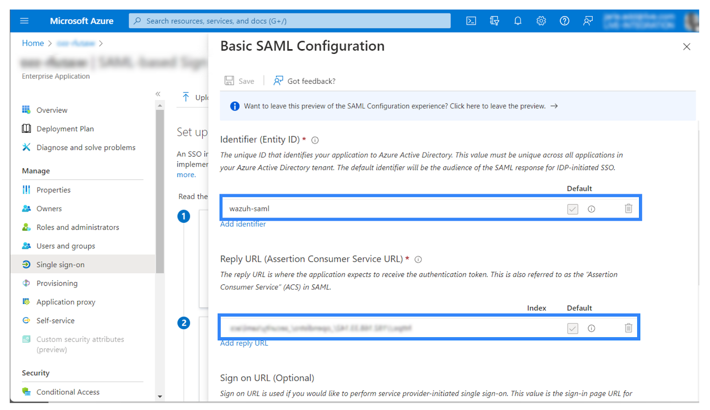
Task: Click the chevron after Home in breadcrumb
Action: pos(50,43)
